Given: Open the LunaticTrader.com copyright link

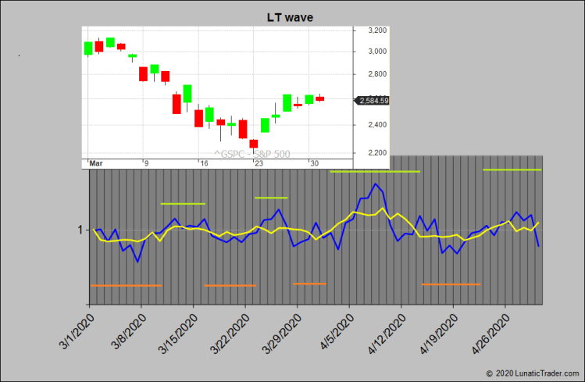Looking at the screenshot, I should [x=534, y=374].
